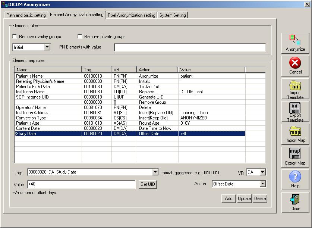
Task: Click the Anonymize icon button
Action: pos(295,43)
